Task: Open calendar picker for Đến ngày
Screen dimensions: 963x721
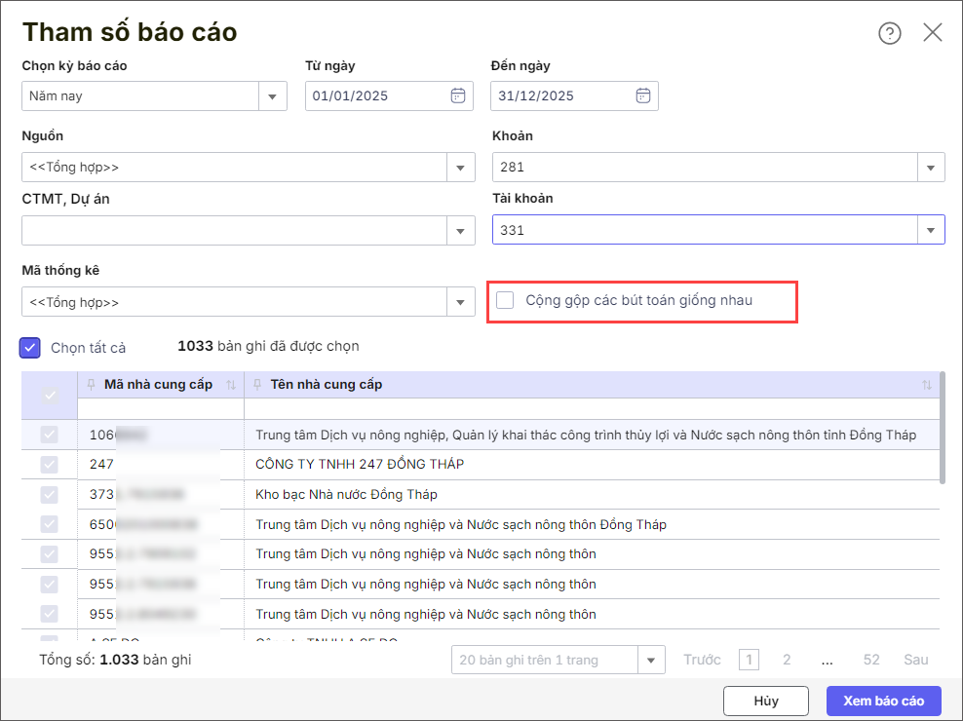Action: click(x=642, y=95)
